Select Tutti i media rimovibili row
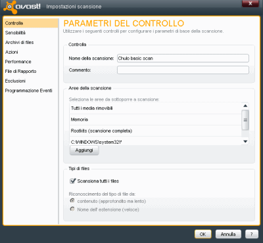The height and width of the screenshot is (243, 263). 155,108
